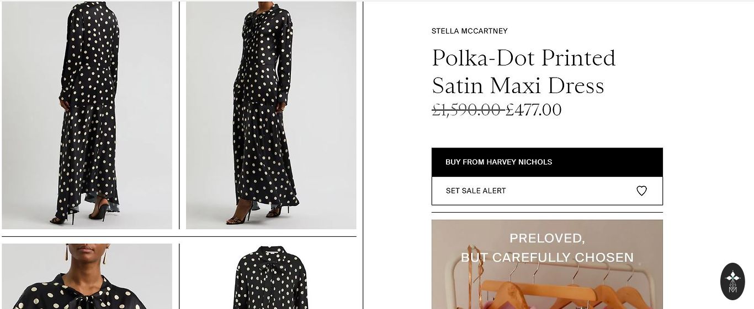The image size is (754, 309).
Task: Click the Preloved banner heading
Action: point(546,238)
